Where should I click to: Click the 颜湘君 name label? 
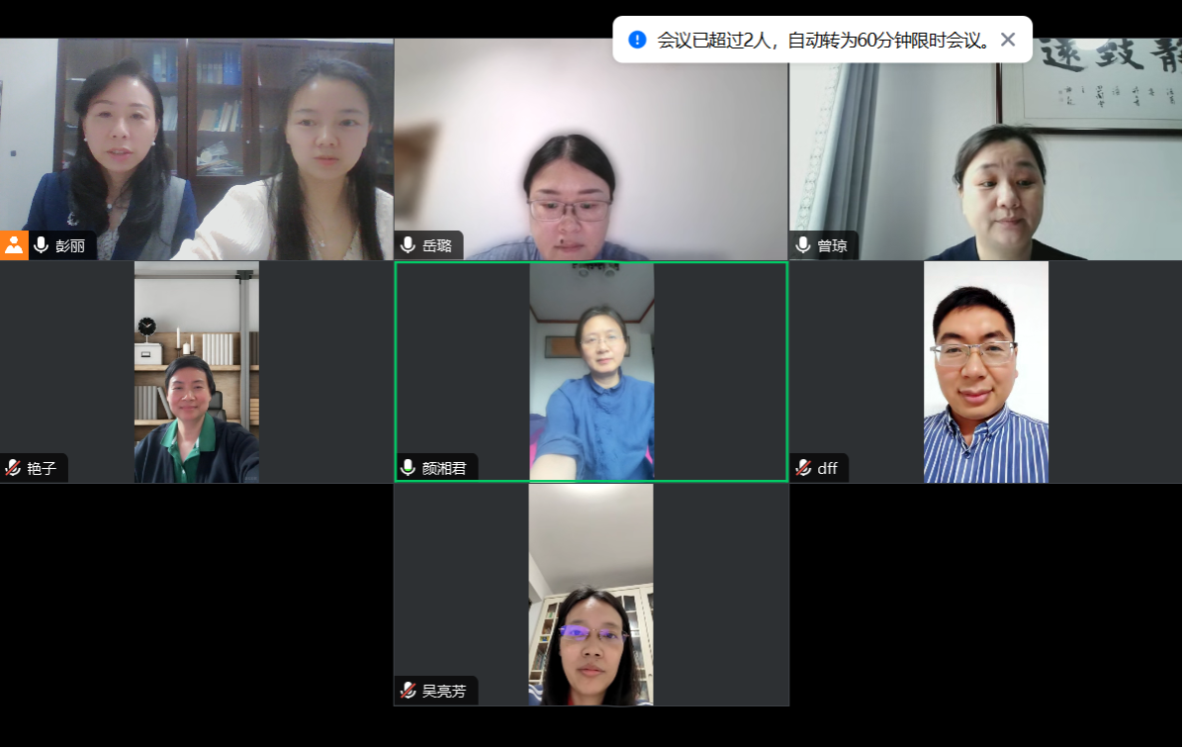444,468
